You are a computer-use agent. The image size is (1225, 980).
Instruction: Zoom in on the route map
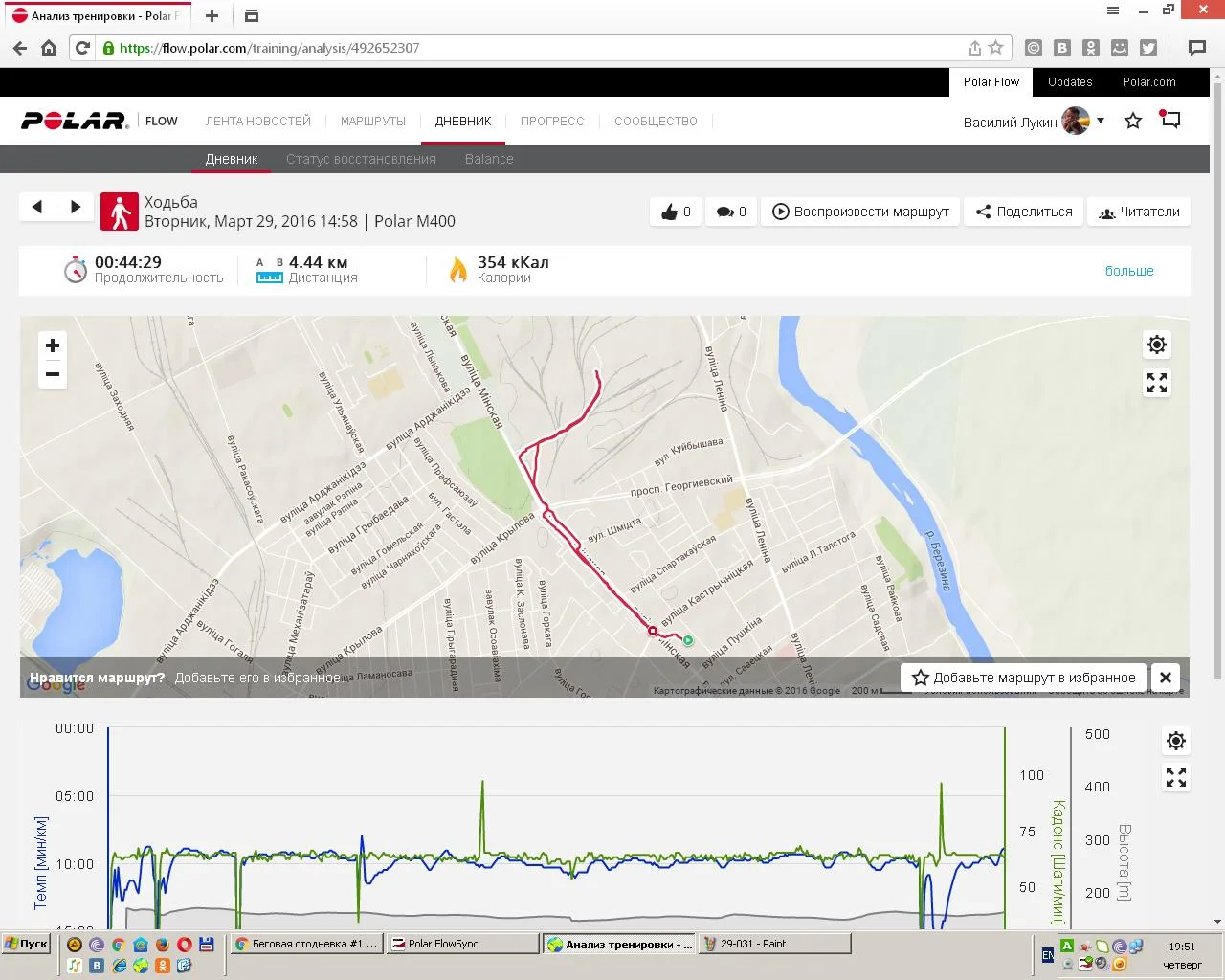53,345
